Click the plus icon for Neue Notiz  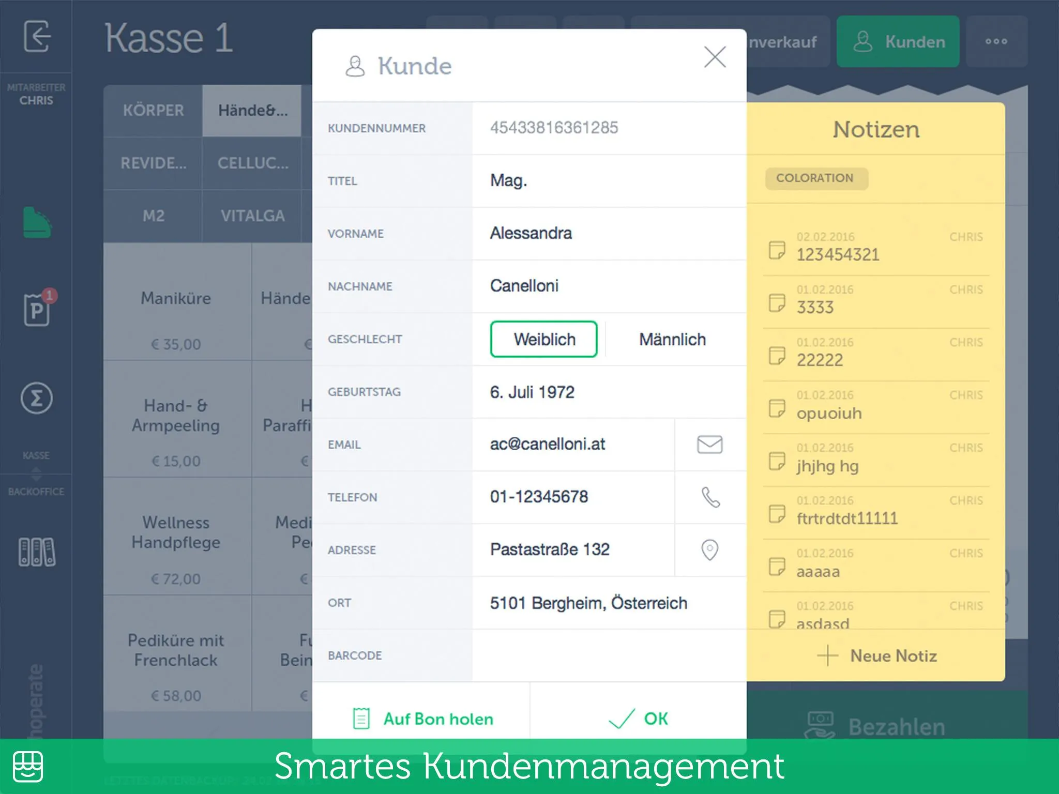coord(828,655)
